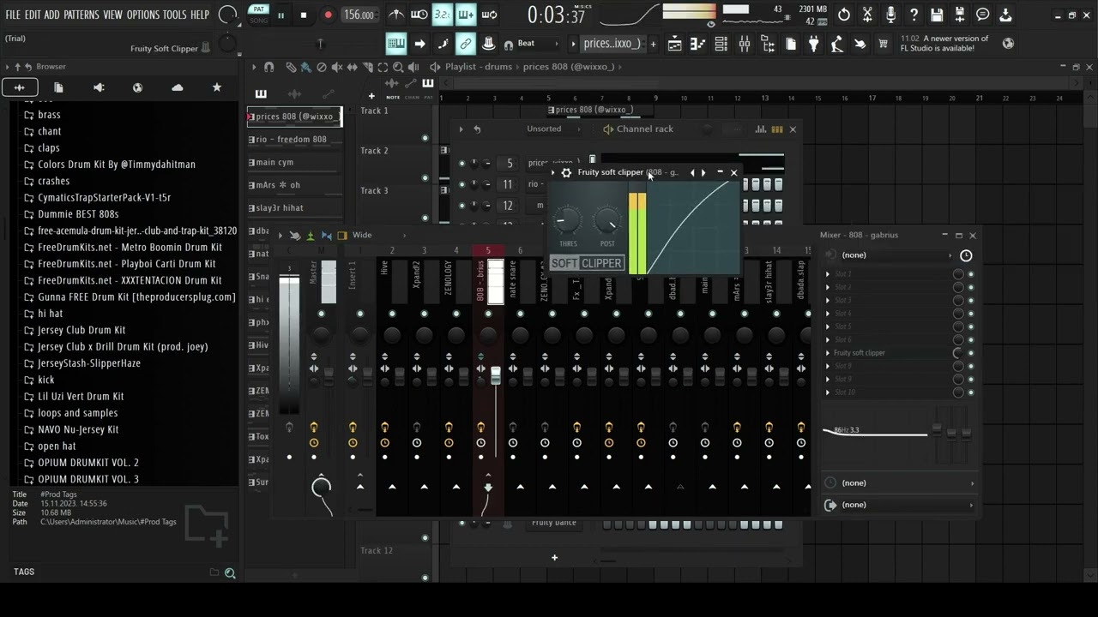The image size is (1098, 617).
Task: Select the pencil draw tool in playlist
Action: pyautogui.click(x=291, y=67)
